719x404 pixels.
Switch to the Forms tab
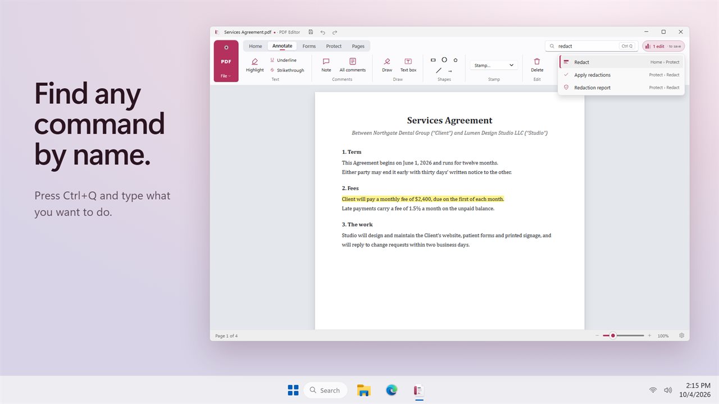tap(309, 46)
